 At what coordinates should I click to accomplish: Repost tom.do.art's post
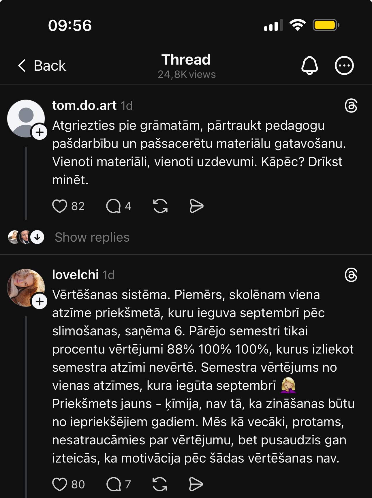[160, 206]
